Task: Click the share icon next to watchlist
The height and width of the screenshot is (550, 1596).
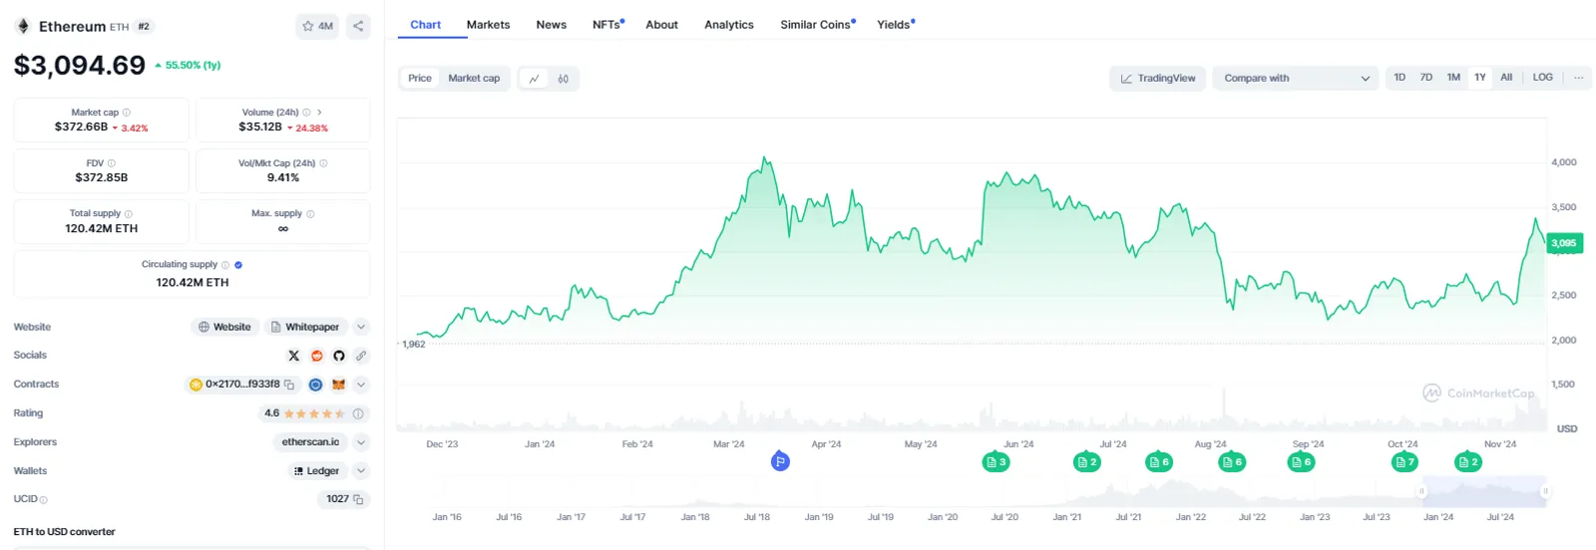Action: pos(358,26)
